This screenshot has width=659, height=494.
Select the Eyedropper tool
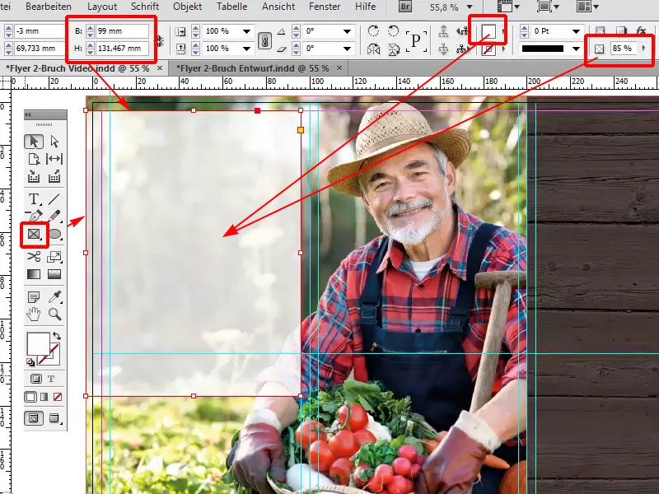click(x=54, y=296)
